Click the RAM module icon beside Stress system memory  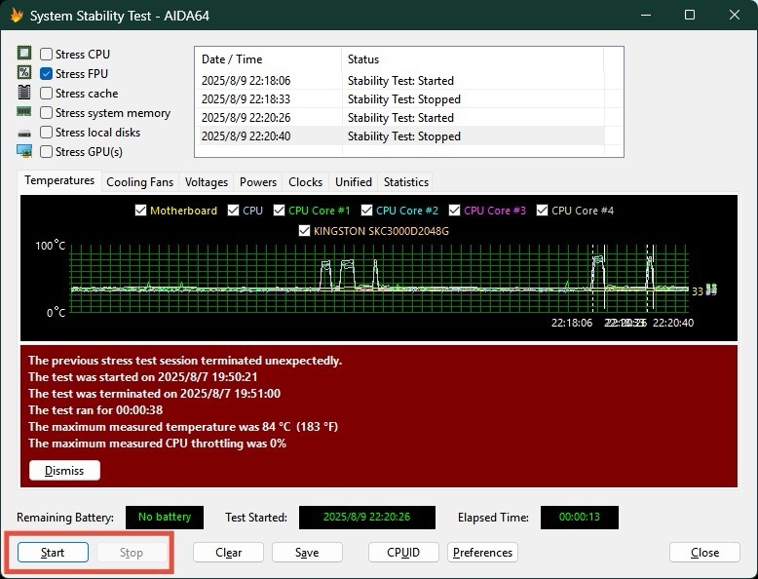pos(24,112)
